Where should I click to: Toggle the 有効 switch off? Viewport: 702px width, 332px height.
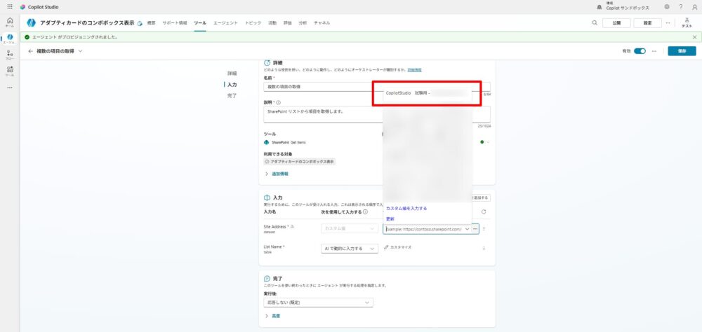tap(640, 51)
